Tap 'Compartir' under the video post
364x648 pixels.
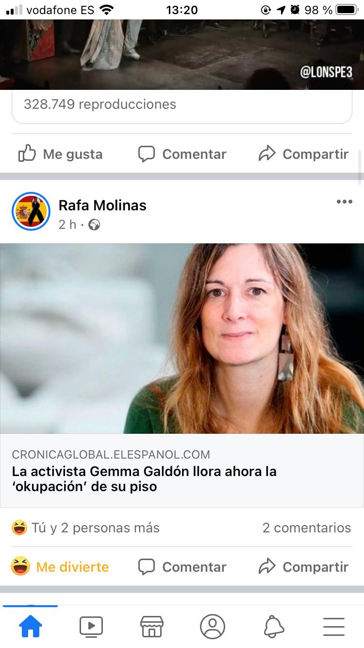(303, 154)
